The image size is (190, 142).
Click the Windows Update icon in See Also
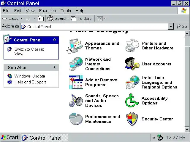10,76
